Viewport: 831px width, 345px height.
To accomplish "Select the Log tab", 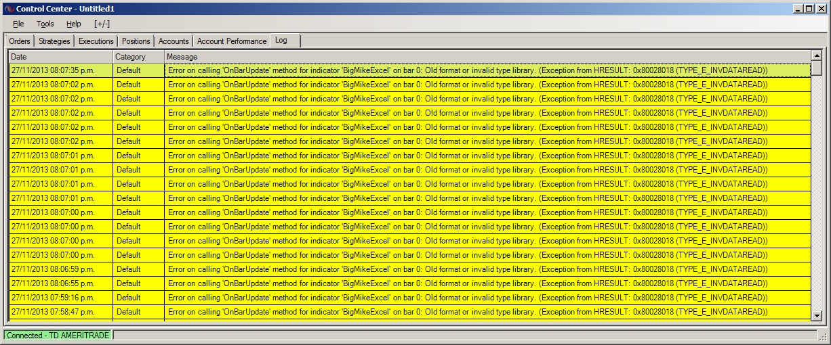I will point(285,41).
